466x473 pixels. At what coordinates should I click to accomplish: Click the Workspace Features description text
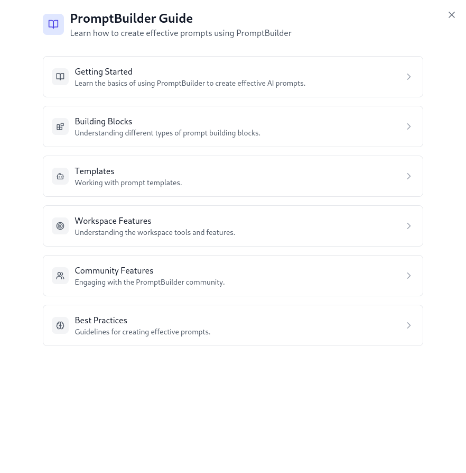click(155, 233)
